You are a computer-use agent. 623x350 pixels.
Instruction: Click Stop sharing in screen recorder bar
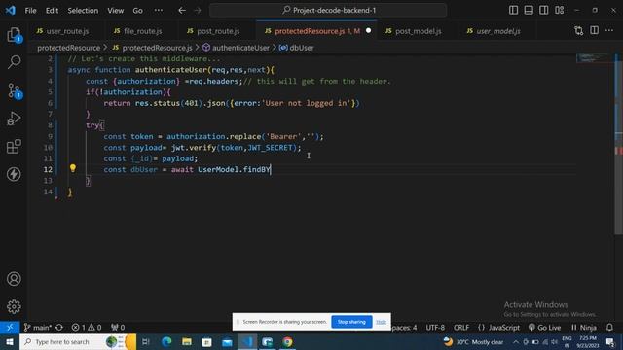point(351,322)
